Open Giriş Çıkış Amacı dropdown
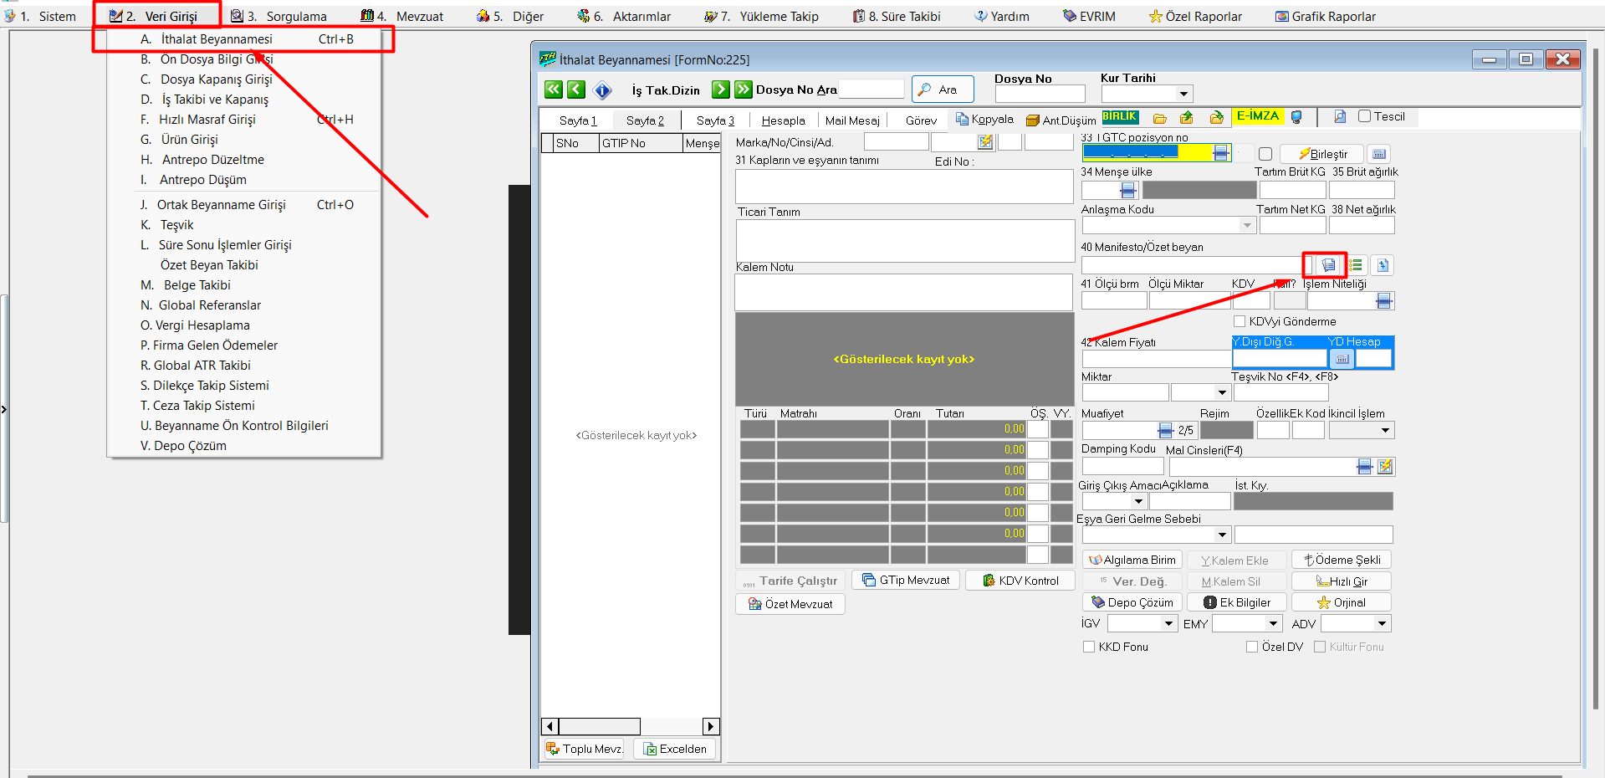 point(1137,501)
